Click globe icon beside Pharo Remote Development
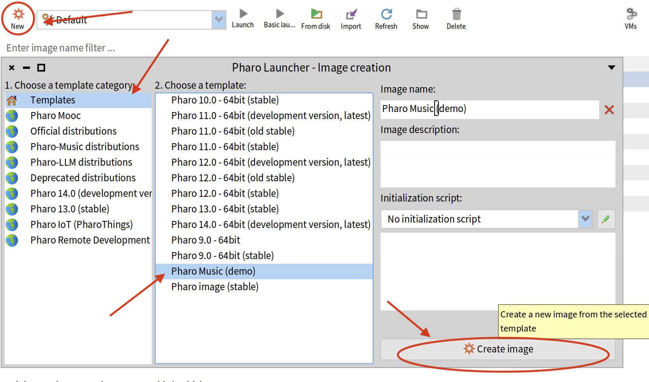Viewport: 649px width, 382px height. click(x=12, y=240)
